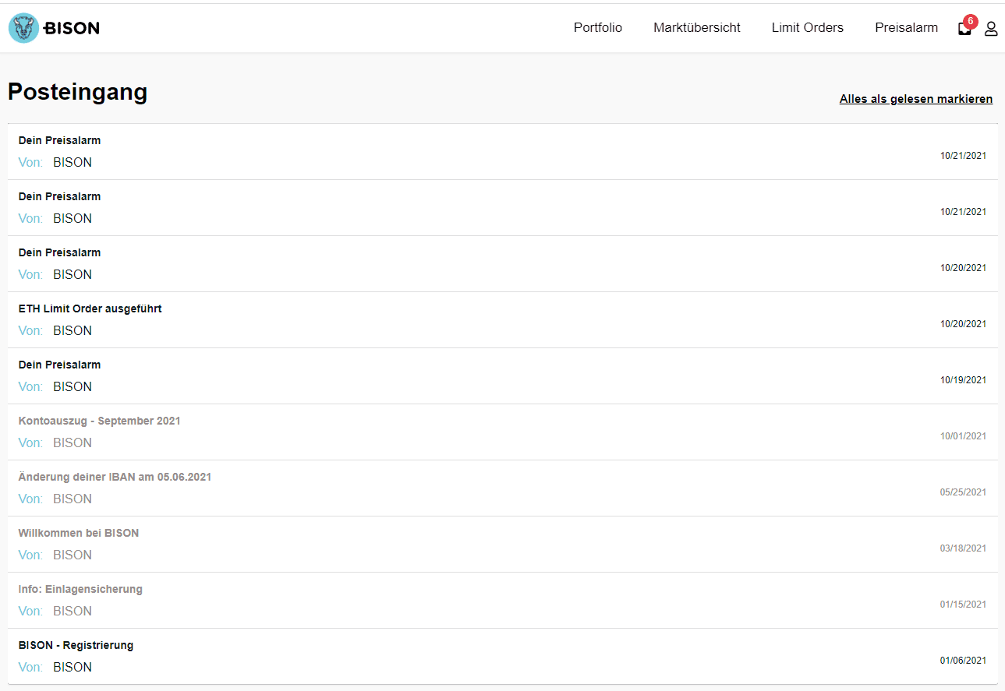
Task: Select Limit Orders in the navigation
Action: tap(808, 28)
